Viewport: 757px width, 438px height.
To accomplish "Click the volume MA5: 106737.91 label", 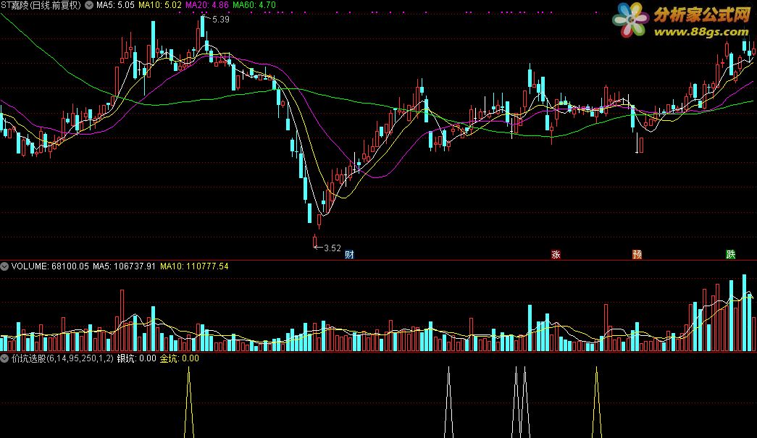I will (124, 266).
